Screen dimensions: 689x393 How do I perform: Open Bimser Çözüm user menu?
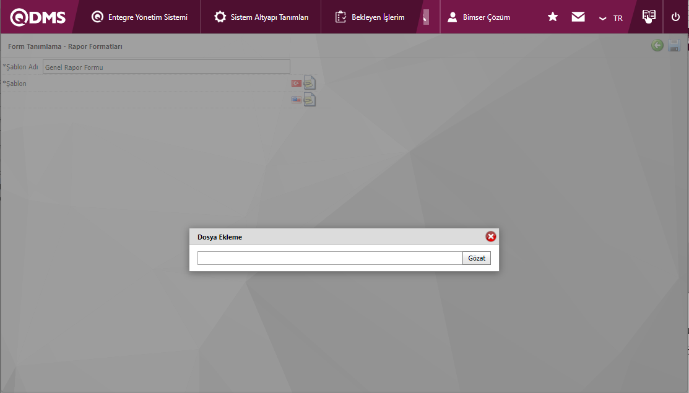[479, 17]
